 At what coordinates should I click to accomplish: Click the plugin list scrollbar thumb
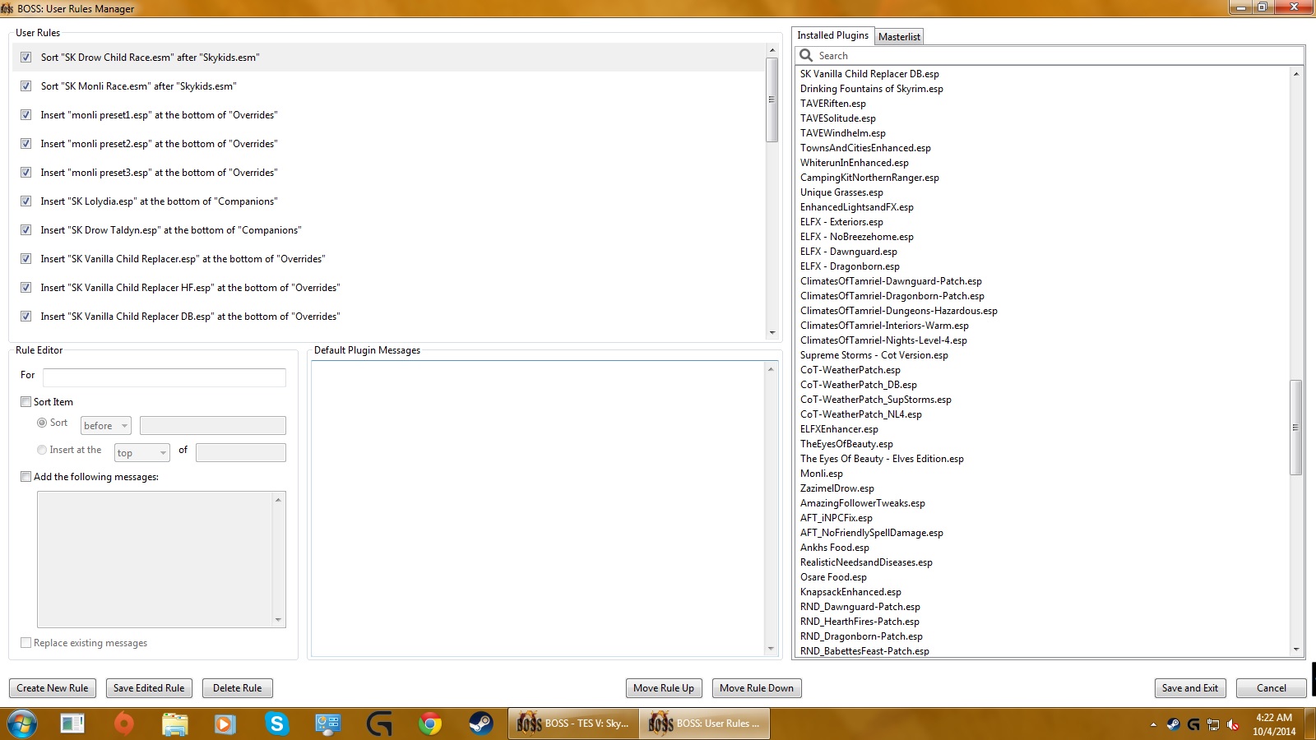[x=1295, y=428]
